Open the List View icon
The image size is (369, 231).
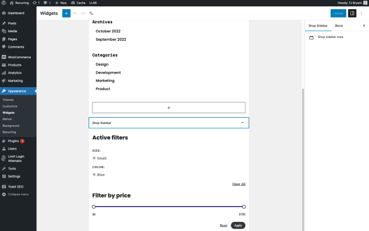pos(91,12)
